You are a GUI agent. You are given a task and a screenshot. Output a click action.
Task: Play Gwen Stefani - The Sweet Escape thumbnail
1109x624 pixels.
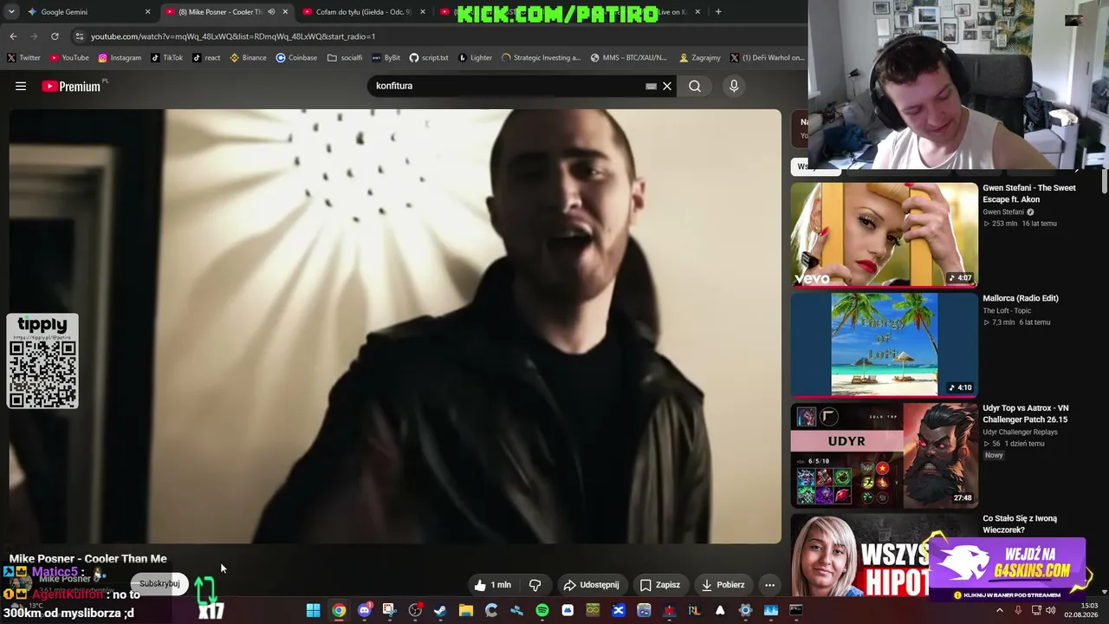pyautogui.click(x=884, y=234)
